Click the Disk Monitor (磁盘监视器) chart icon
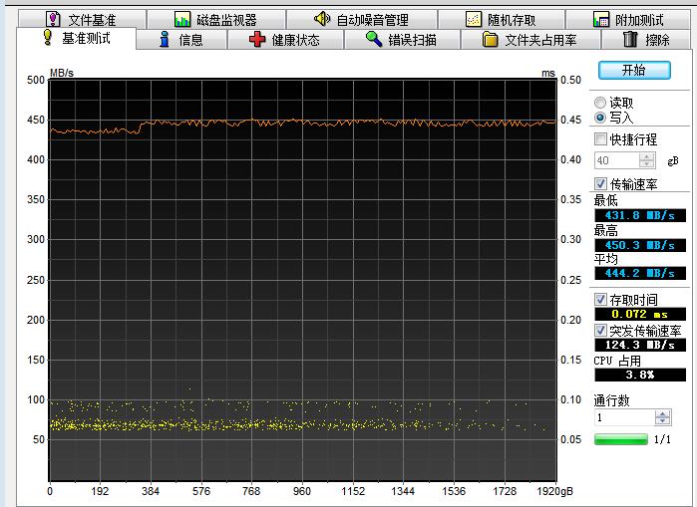This screenshot has width=697, height=507. [182, 20]
